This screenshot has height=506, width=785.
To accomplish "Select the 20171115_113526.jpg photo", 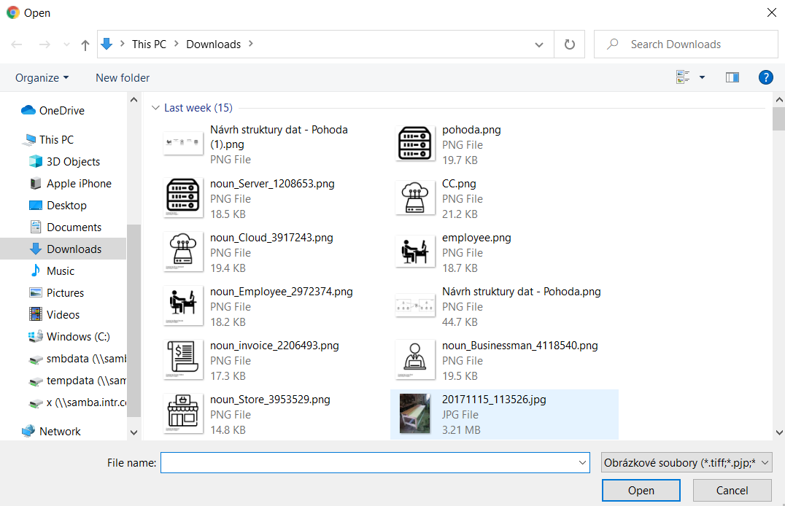I will tap(494, 414).
